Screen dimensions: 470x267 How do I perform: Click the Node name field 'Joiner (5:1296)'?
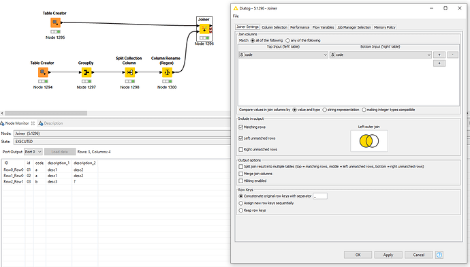[x=123, y=133]
